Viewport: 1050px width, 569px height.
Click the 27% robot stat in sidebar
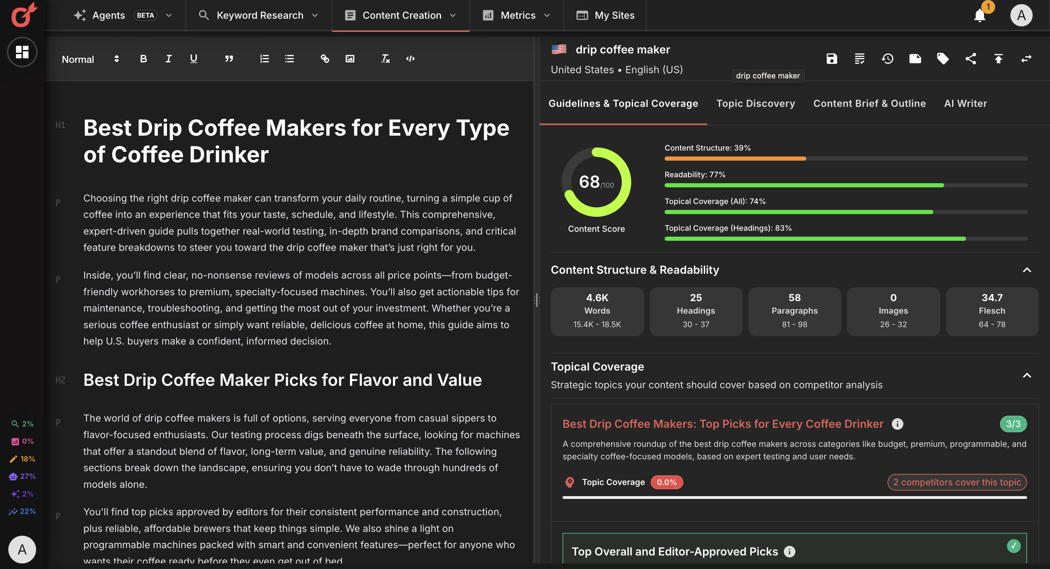22,476
